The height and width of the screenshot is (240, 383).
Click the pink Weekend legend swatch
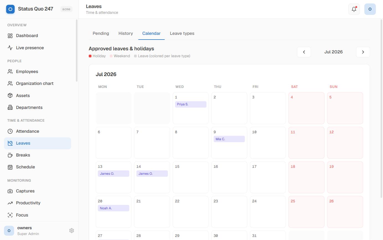click(111, 56)
